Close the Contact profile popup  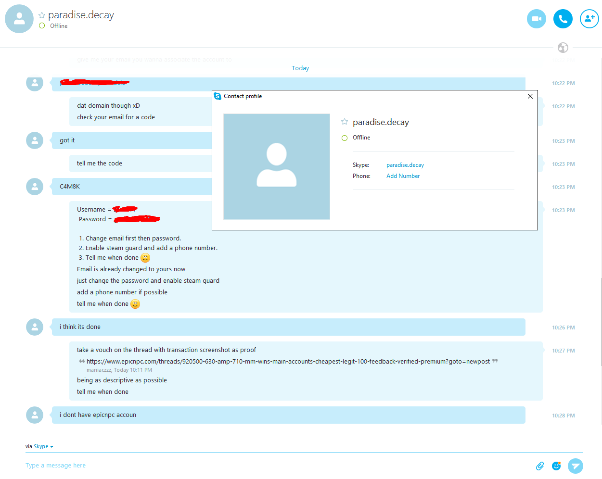pos(530,96)
